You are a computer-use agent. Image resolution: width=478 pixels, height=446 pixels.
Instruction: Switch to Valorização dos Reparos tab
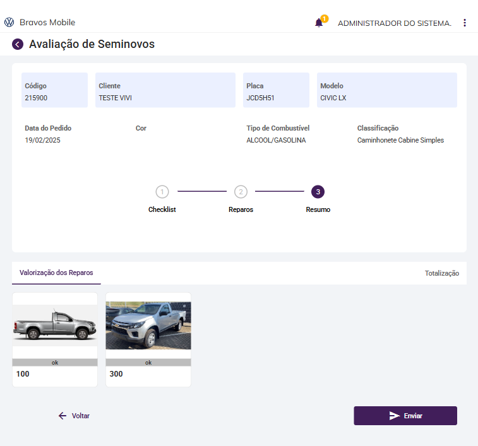click(56, 273)
